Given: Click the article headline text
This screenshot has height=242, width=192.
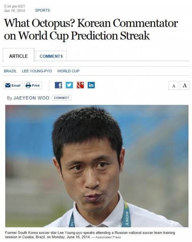Looking at the screenshot, I should (91, 29).
